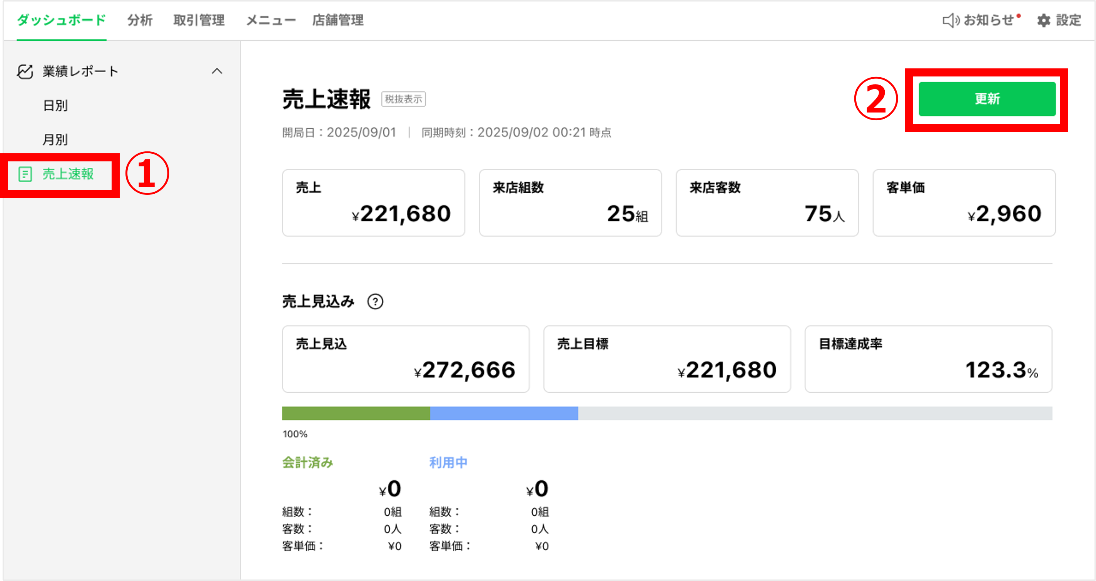The width and height of the screenshot is (1096, 581).
Task: Click the 来店客数 75人 card
Action: tap(767, 203)
